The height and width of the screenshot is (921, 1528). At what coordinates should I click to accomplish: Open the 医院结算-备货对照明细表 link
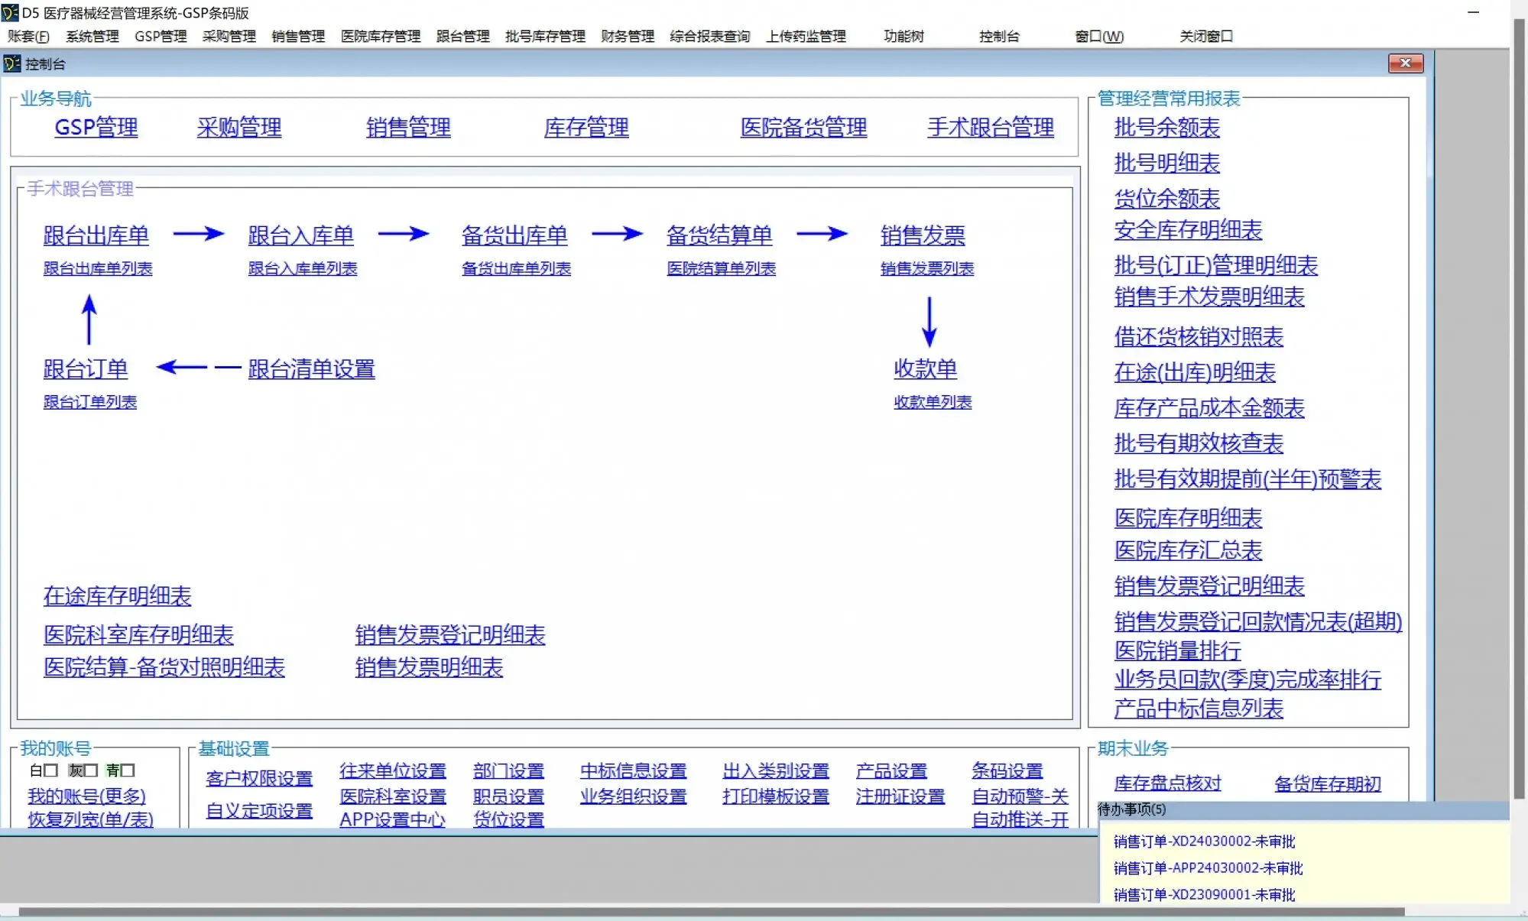click(x=164, y=667)
